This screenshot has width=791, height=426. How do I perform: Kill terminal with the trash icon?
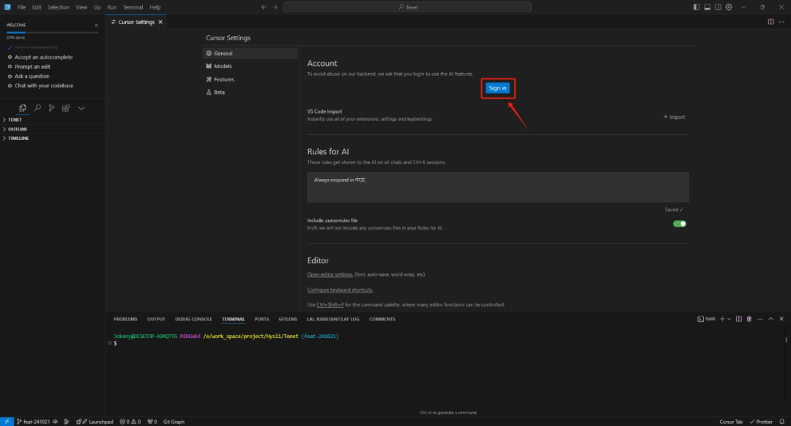pos(749,319)
